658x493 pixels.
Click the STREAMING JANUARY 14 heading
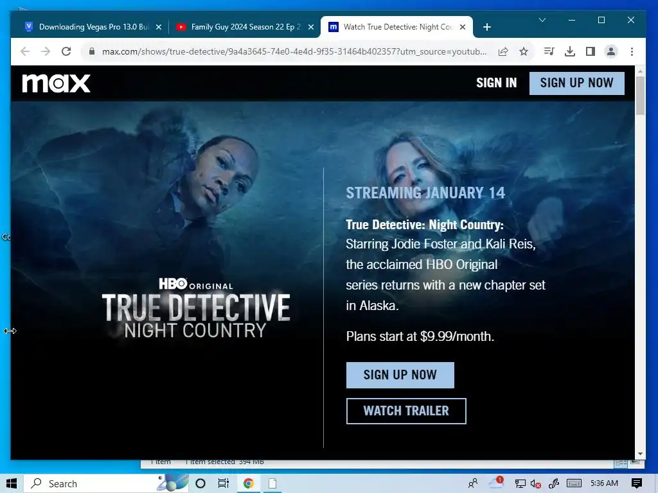tap(425, 193)
